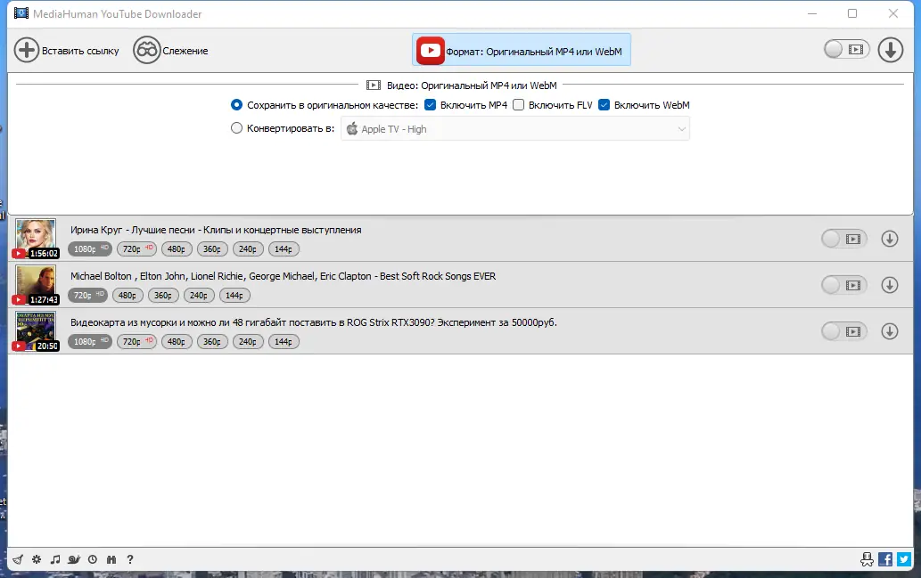Screen dimensions: 921x578
Task: Choose 720p quality for Видеокарта video
Action: 137,341
